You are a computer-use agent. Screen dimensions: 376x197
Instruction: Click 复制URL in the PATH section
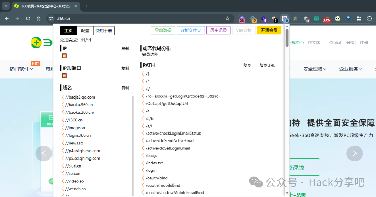coord(267,65)
